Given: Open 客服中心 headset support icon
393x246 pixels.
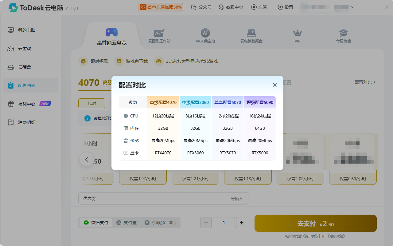Looking at the screenshot, I should [x=221, y=7].
